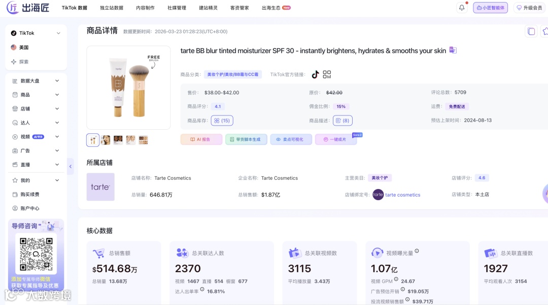548x305 pixels.
Task: Click the 带货脚本生成 button
Action: 246,139
